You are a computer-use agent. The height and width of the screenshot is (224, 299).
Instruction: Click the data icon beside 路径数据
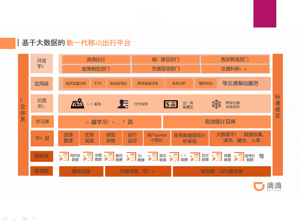tap(109, 157)
